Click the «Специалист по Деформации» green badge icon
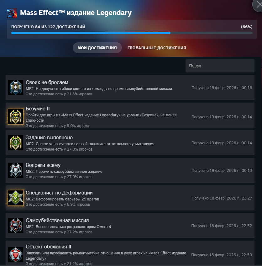Screen dimensions: 262x266 point(16,198)
